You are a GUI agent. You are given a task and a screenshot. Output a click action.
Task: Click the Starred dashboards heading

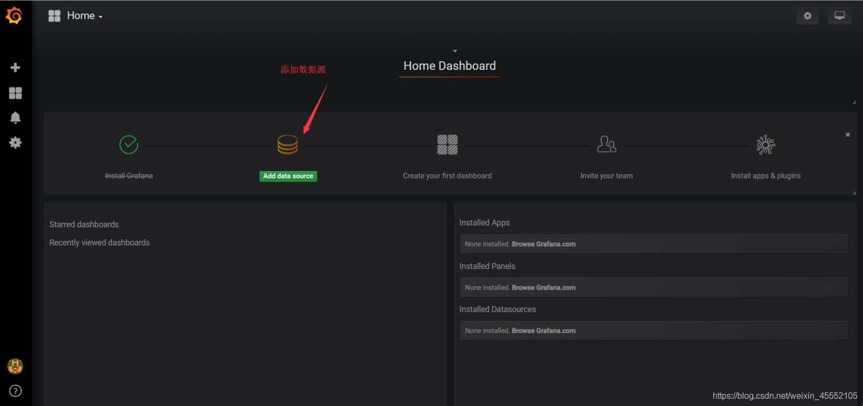84,225
